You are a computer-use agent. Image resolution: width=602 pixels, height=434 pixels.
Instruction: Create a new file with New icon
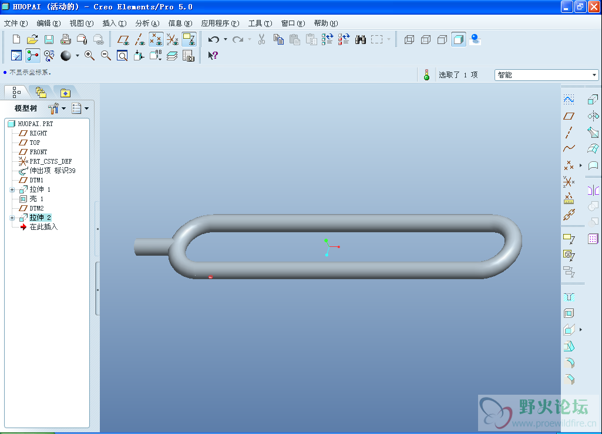[x=16, y=39]
